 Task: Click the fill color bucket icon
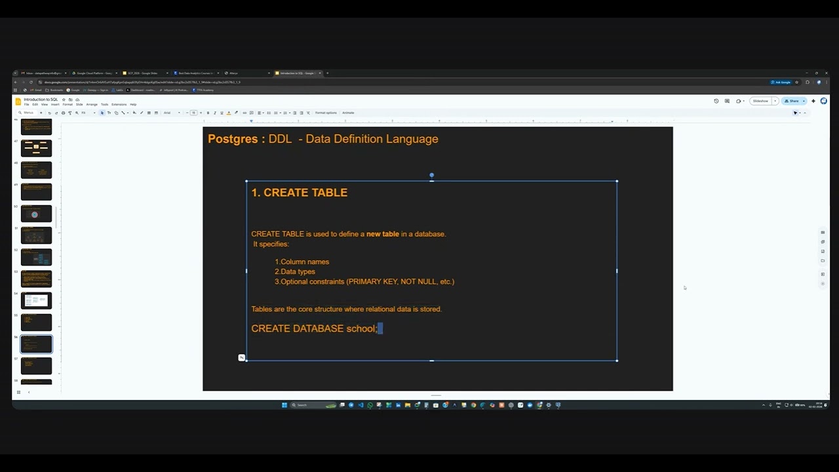(x=134, y=113)
